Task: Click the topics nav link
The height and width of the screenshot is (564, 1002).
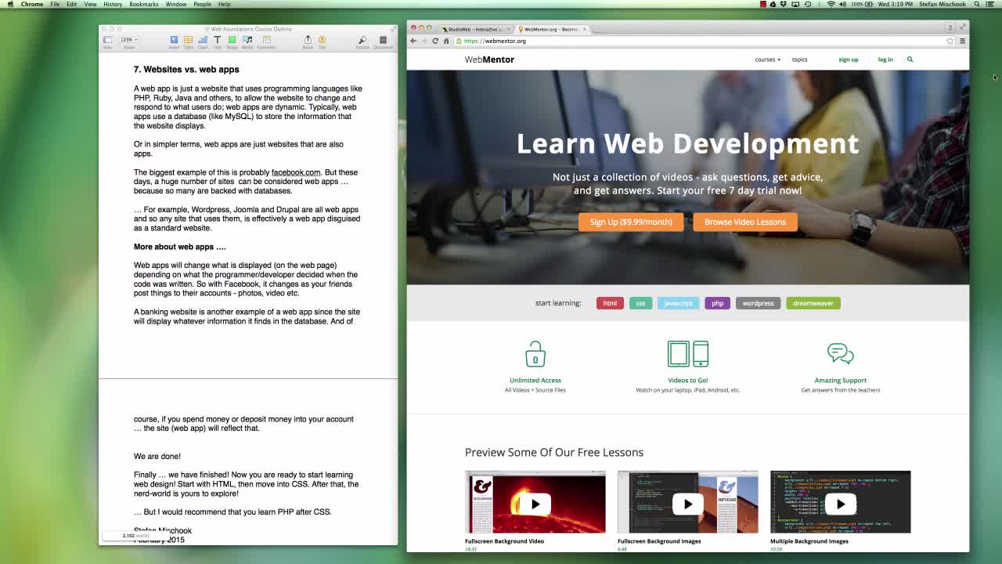Action: 799,60
